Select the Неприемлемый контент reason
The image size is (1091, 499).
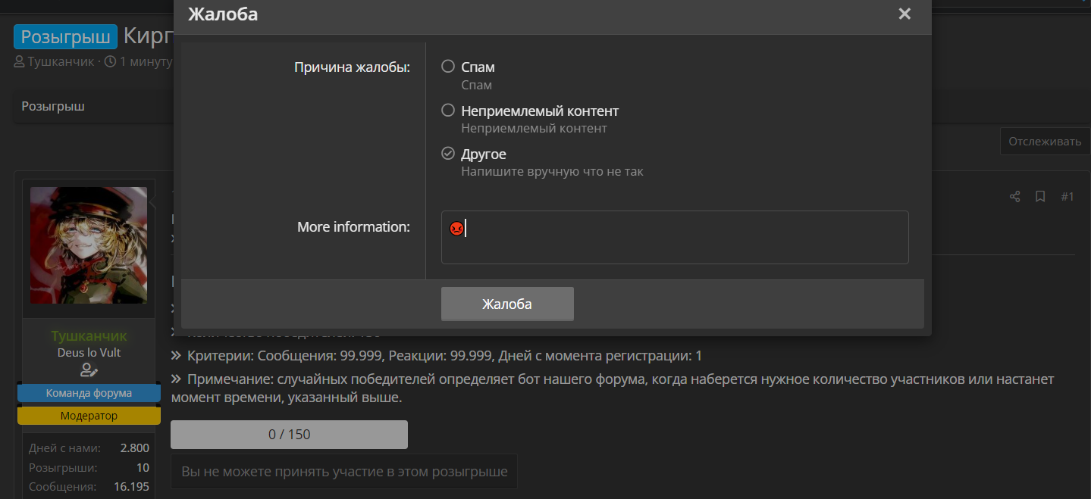pyautogui.click(x=448, y=111)
